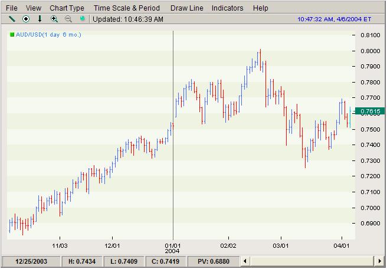This screenshot has height=269, width=387.
Task: Select the draw line tool icon
Action: (12, 19)
